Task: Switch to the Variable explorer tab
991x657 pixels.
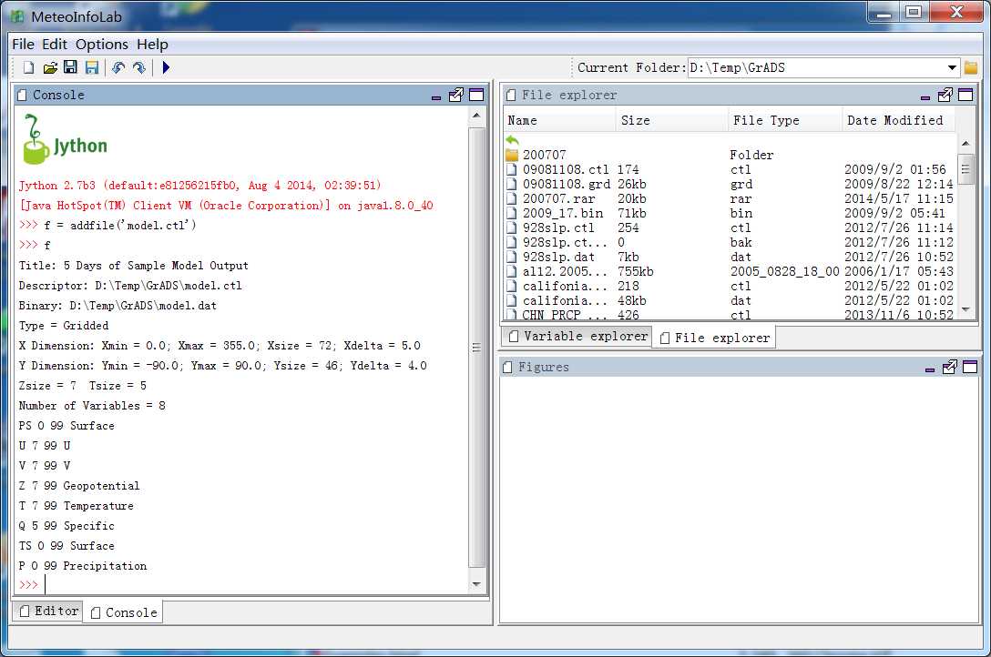Action: pyautogui.click(x=577, y=336)
